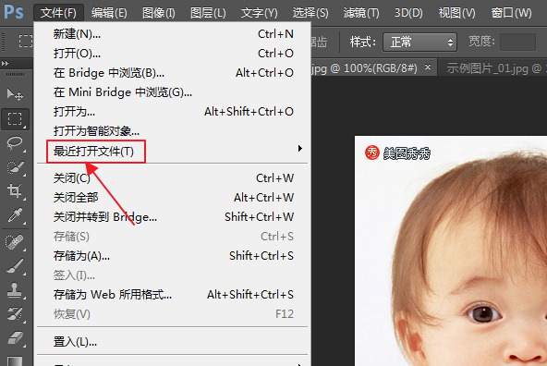Click the baby photo canvas
Image resolution: width=547 pixels, height=366 pixels.
click(451, 250)
